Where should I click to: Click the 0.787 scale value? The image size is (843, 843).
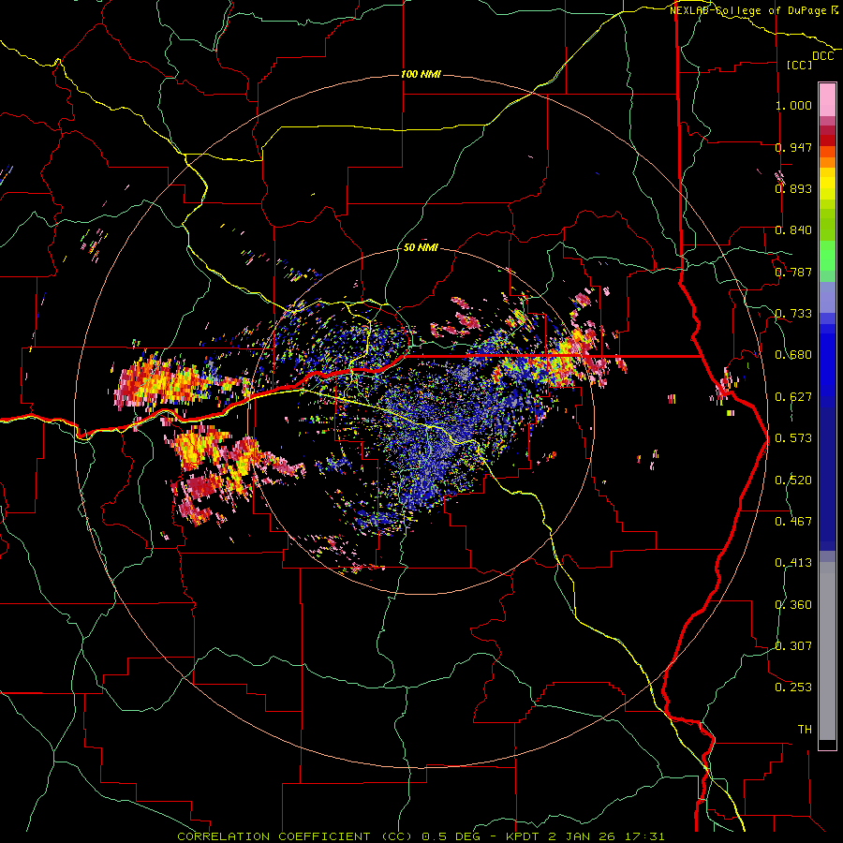point(793,272)
